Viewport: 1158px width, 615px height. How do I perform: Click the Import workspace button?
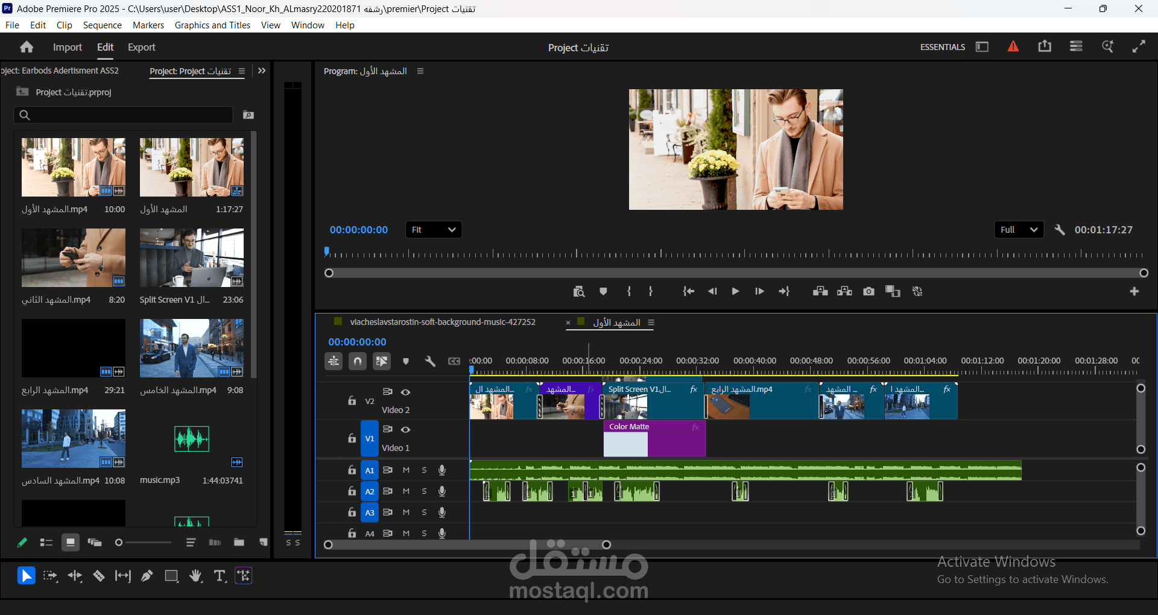point(68,47)
